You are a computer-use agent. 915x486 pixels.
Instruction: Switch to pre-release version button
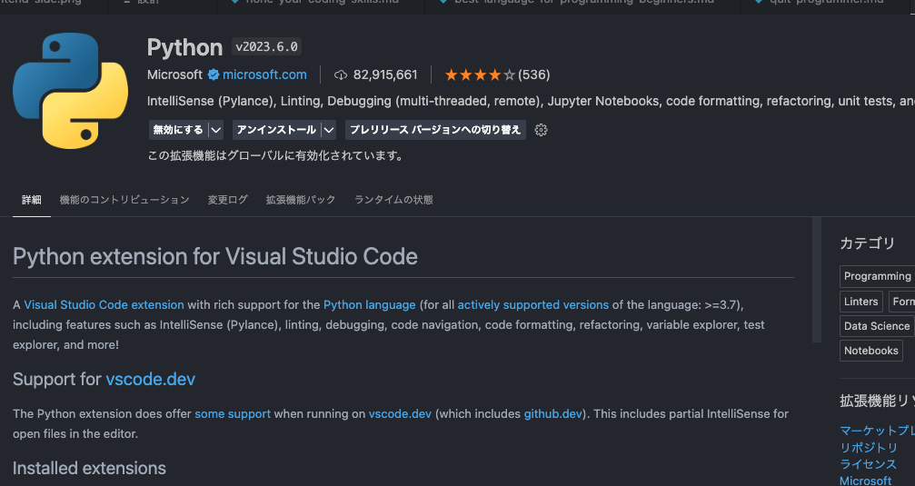click(x=435, y=130)
